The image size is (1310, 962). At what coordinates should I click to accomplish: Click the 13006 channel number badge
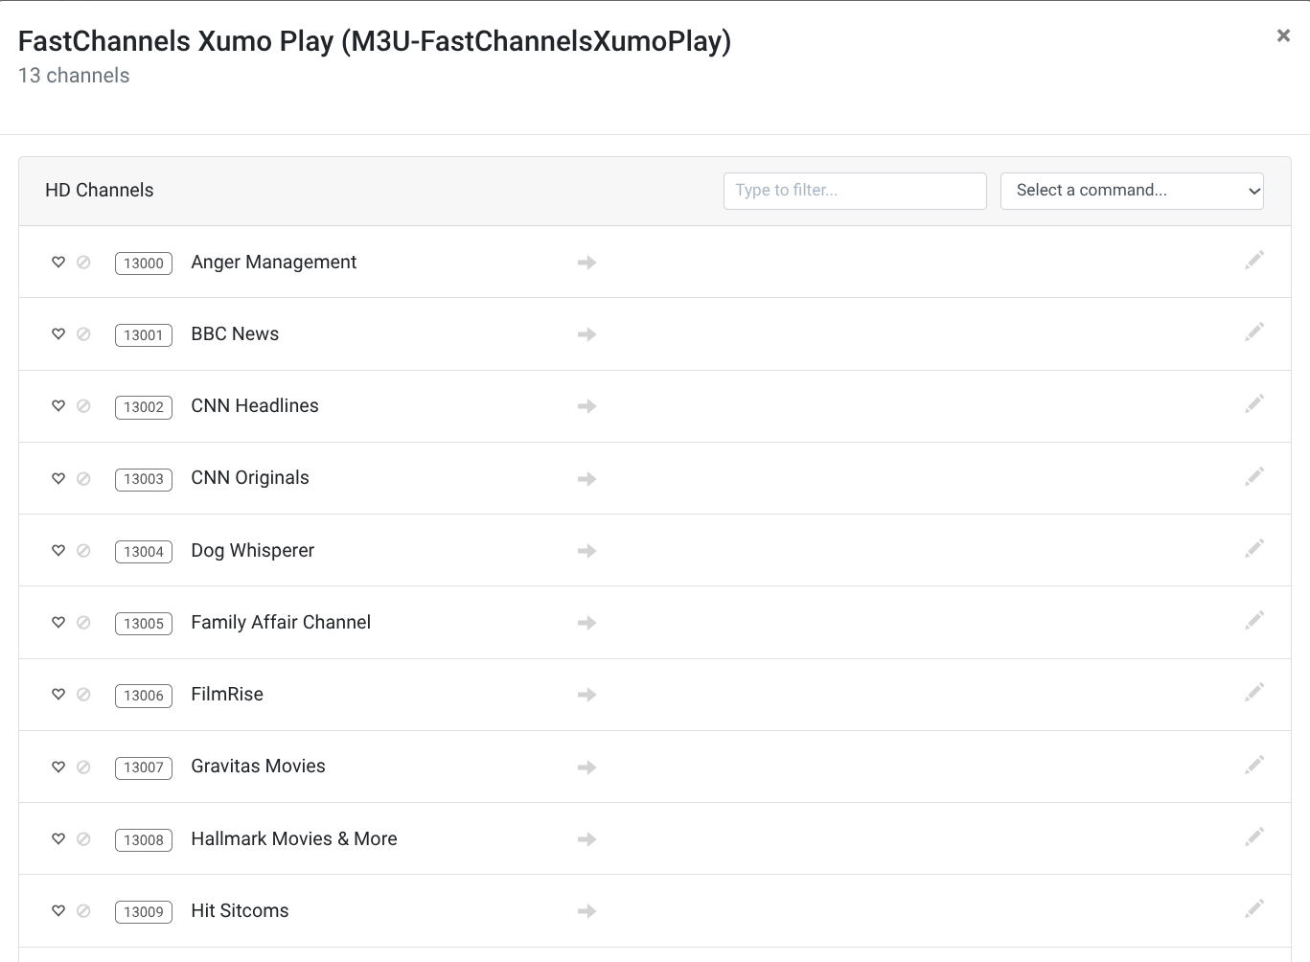pyautogui.click(x=144, y=696)
